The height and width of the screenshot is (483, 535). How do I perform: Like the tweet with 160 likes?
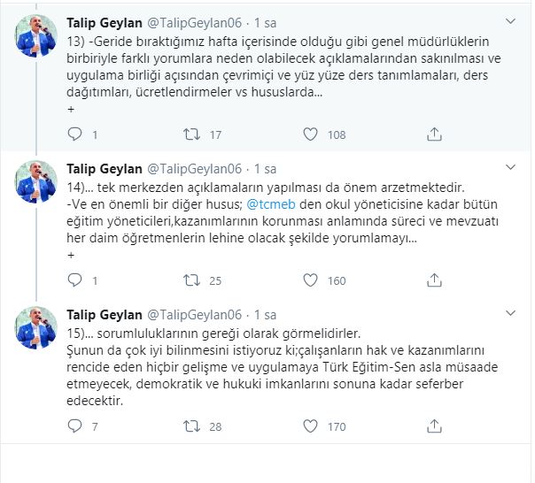pyautogui.click(x=310, y=281)
